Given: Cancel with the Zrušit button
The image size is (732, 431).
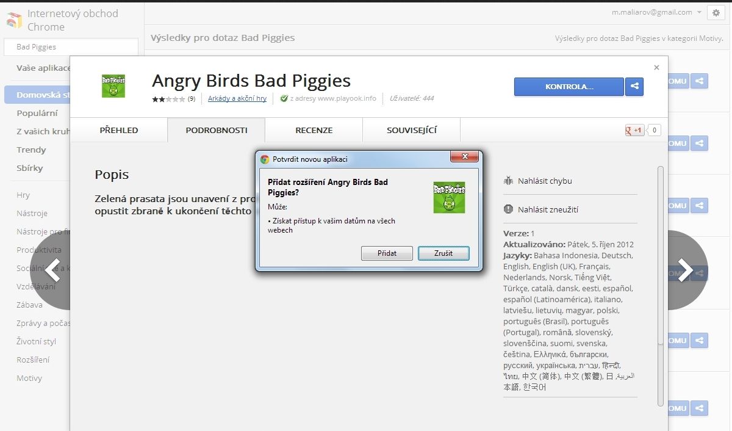Looking at the screenshot, I should click(443, 253).
